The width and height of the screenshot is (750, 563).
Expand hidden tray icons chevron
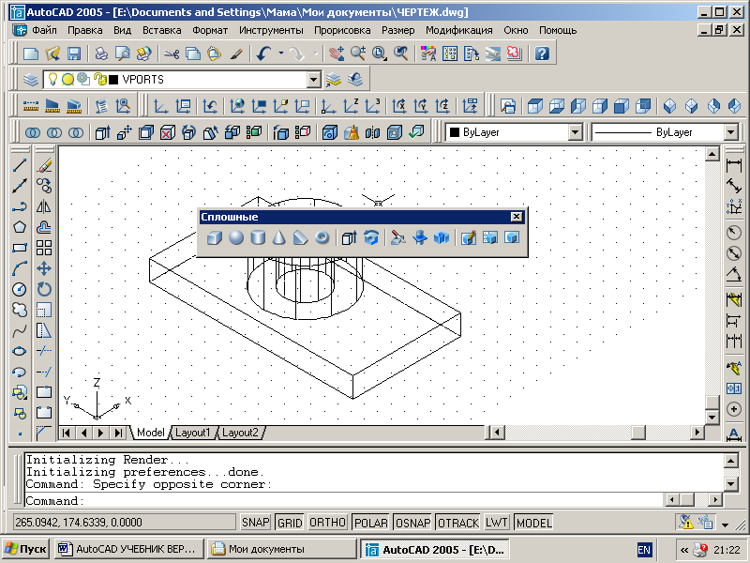pyautogui.click(x=684, y=549)
